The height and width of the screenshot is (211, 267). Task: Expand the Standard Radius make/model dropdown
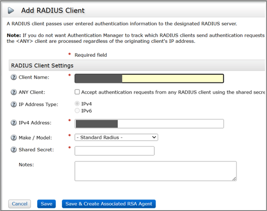(x=116, y=137)
